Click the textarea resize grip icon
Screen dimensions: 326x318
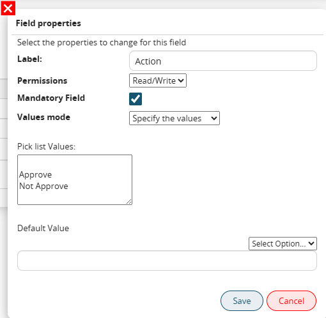click(x=128, y=201)
